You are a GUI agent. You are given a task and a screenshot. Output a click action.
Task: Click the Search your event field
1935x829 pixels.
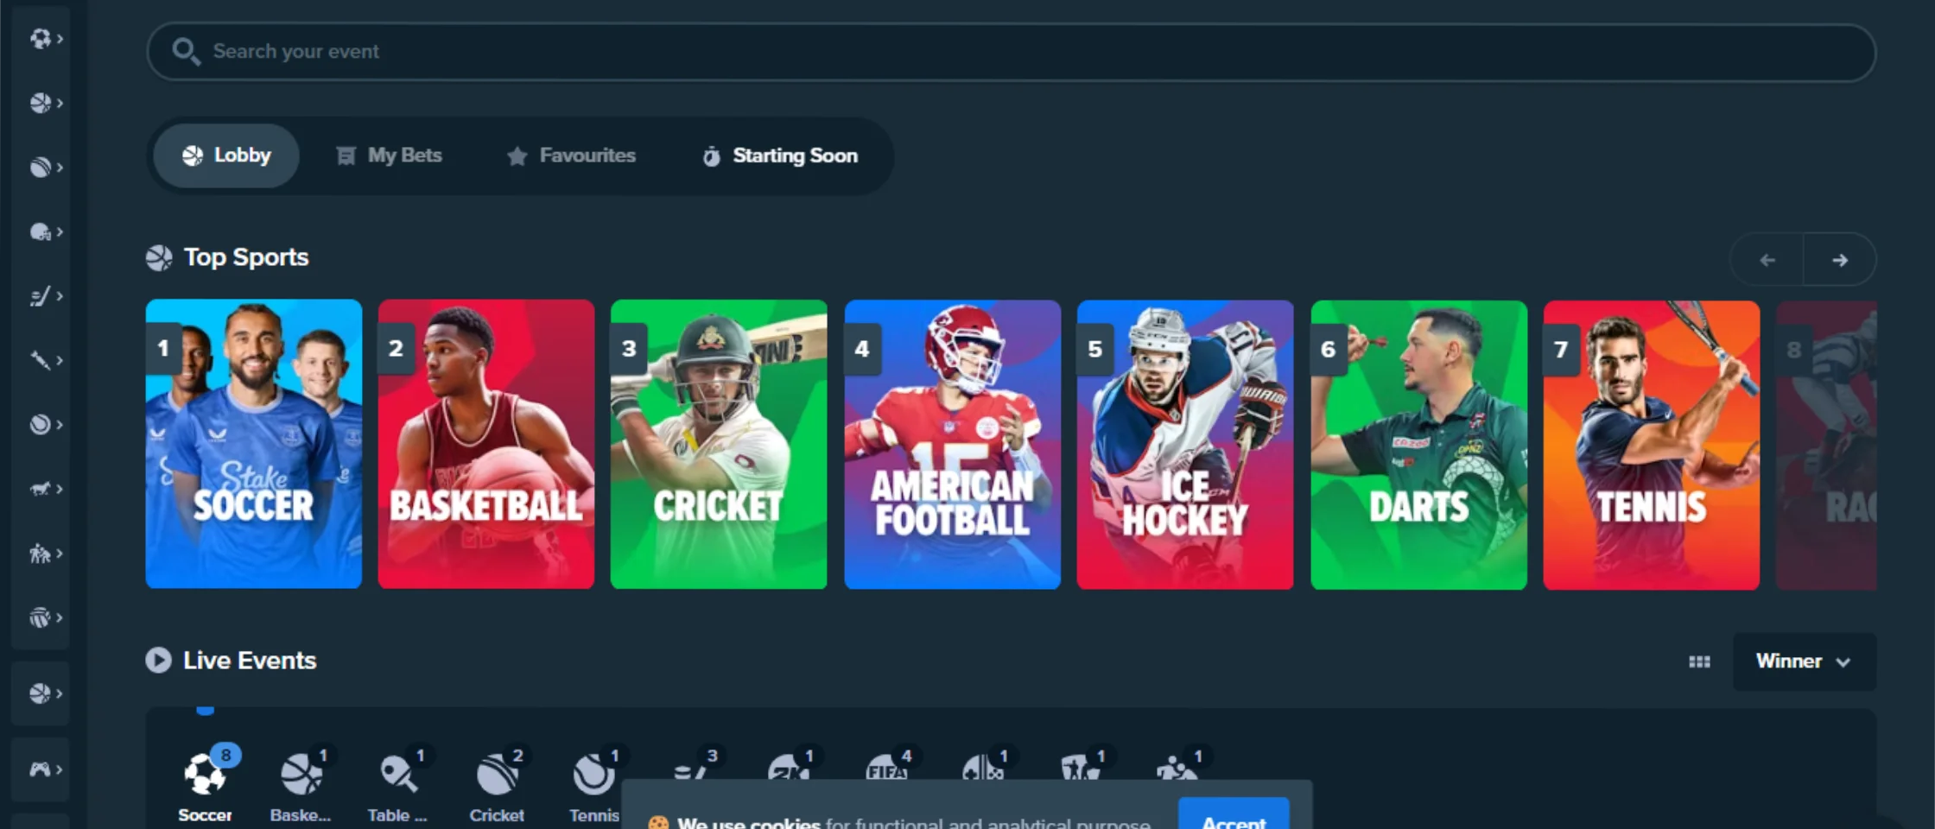(x=1011, y=52)
